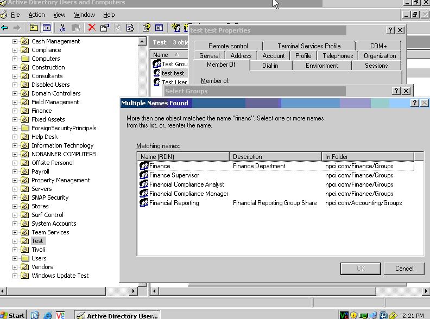Click the Internet Explorer quick launch icon
Screen dimensions: 430x319
tap(48, 315)
